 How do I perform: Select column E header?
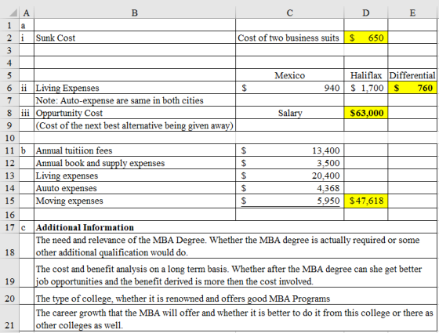click(412, 13)
